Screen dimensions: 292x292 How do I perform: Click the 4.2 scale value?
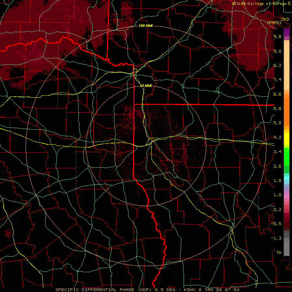click(277, 138)
